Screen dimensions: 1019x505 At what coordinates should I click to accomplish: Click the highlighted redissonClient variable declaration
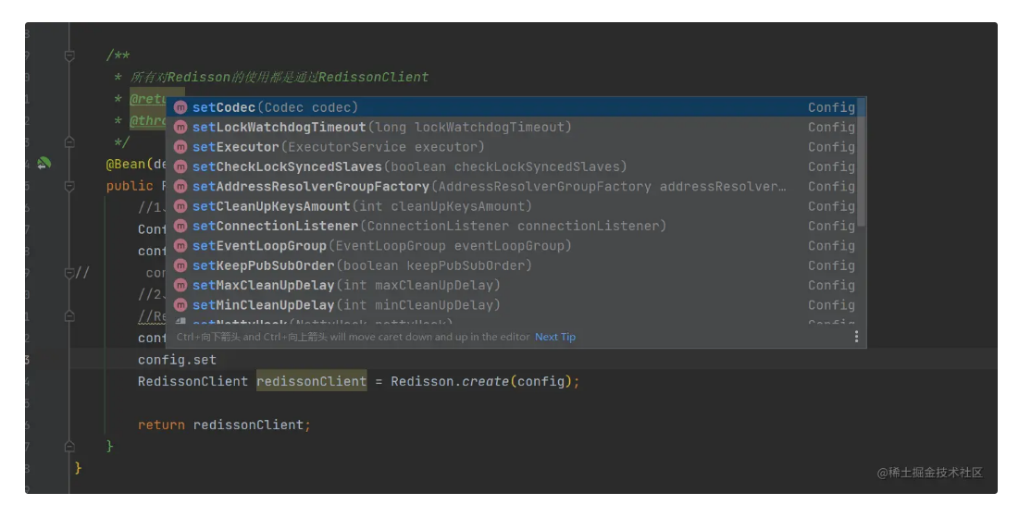(311, 381)
